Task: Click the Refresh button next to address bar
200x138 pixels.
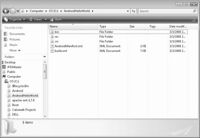Action: (x=134, y=11)
